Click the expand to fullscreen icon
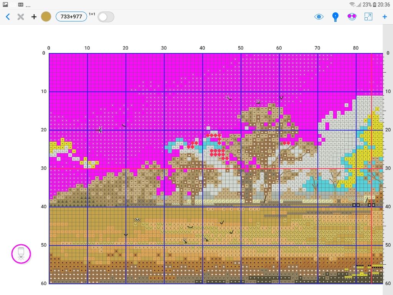Viewport: 393px width, 295px height. [368, 17]
